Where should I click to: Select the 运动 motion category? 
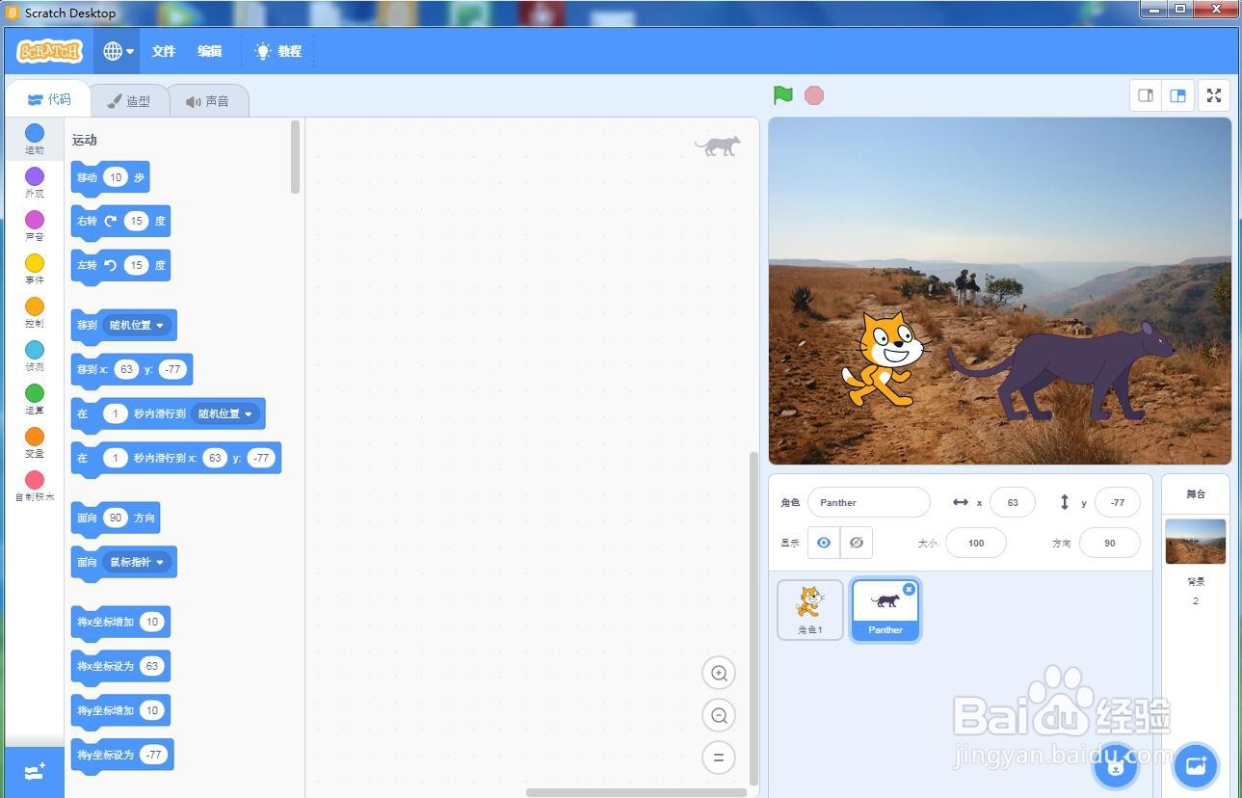click(x=35, y=138)
